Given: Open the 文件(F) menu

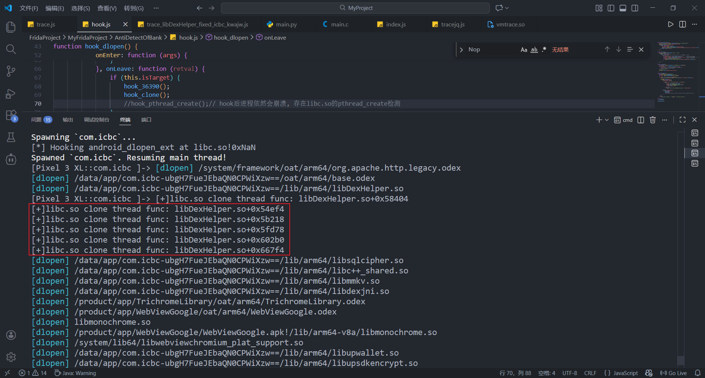Looking at the screenshot, I should pos(29,8).
